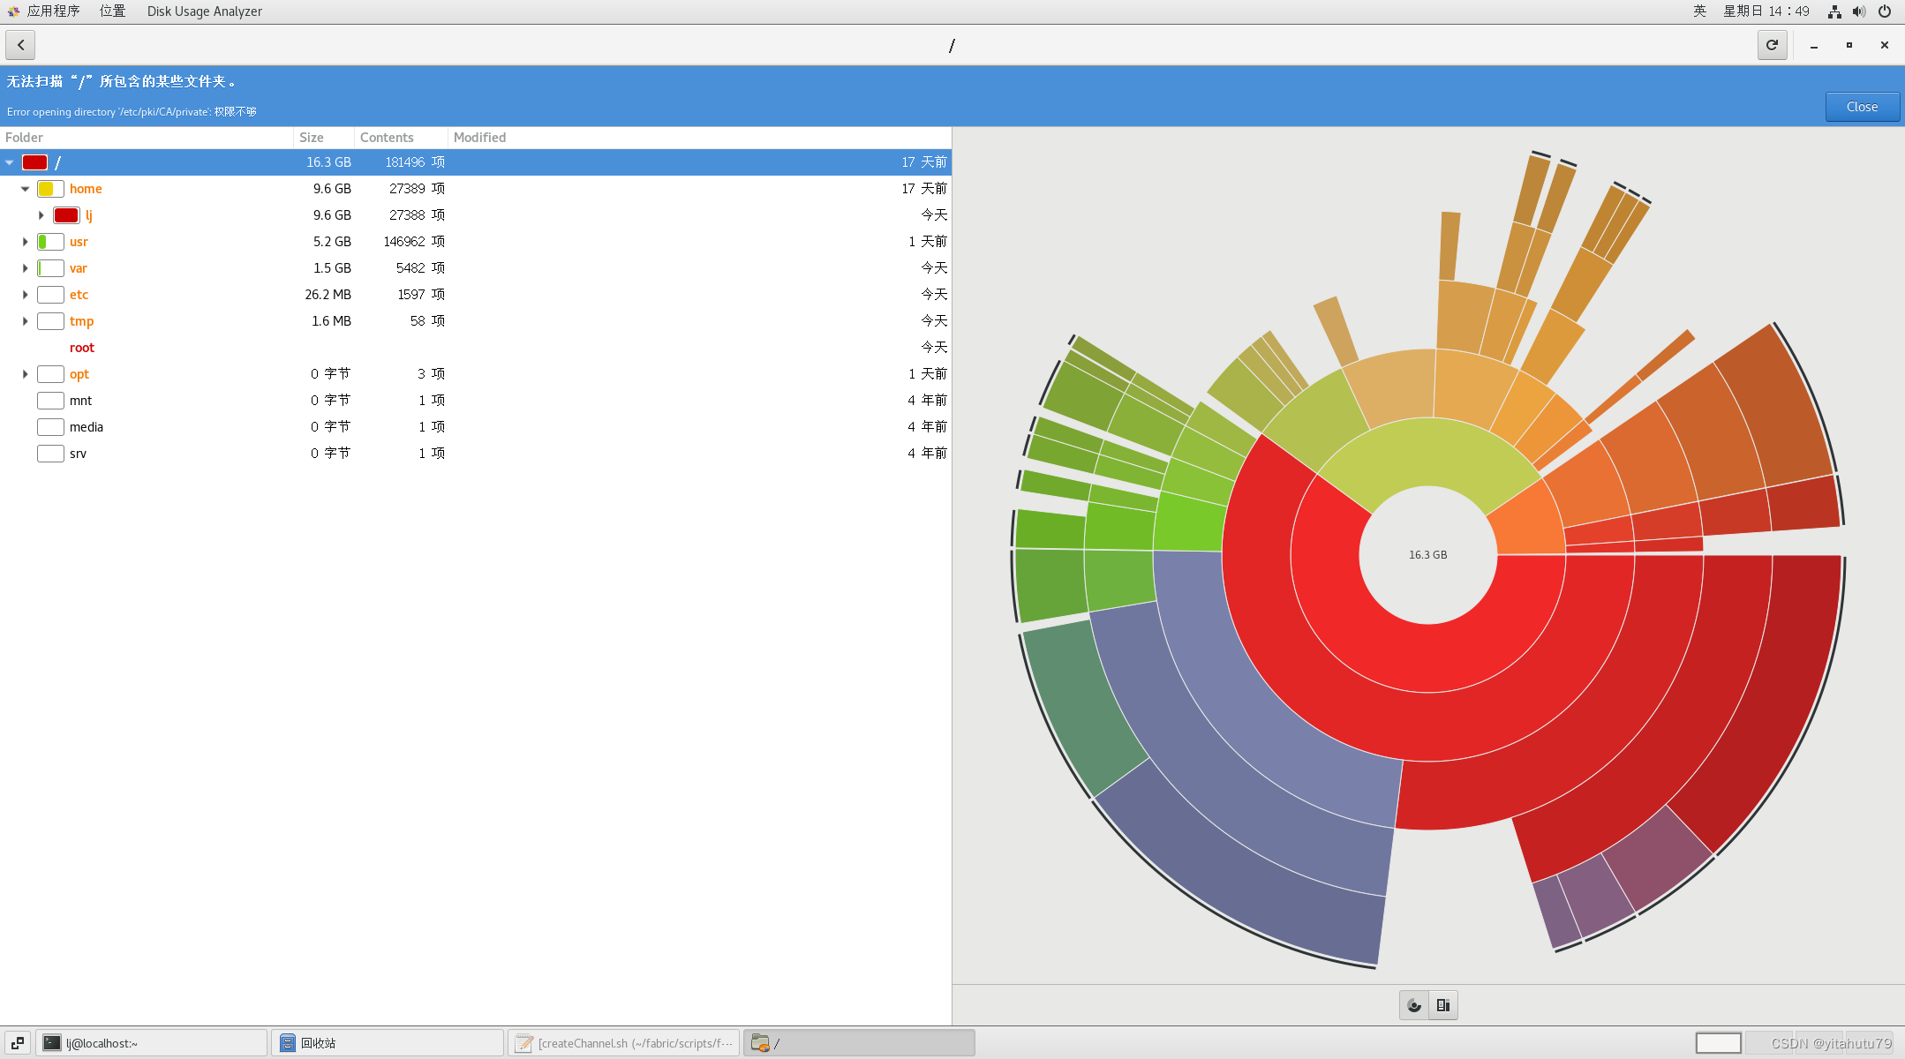The width and height of the screenshot is (1905, 1059).
Task: Expand the var folder
Action: point(26,268)
